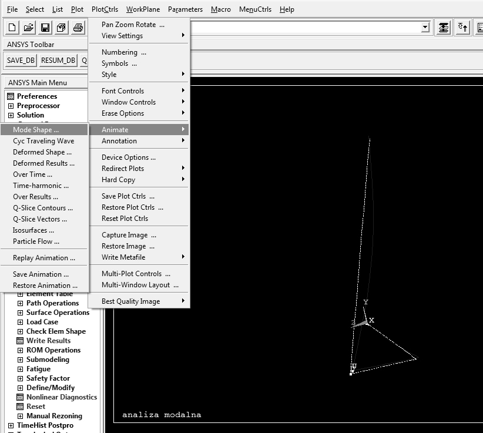This screenshot has height=433, width=483.
Task: Open the WorkPlane menu
Action: pyautogui.click(x=143, y=9)
